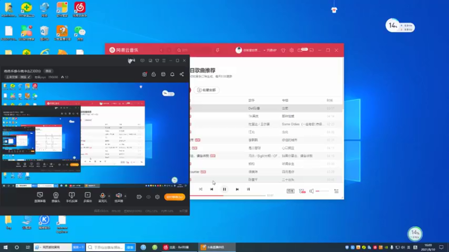Sort the song list by the 歌手 column header
The width and height of the screenshot is (449, 252).
coord(251,101)
